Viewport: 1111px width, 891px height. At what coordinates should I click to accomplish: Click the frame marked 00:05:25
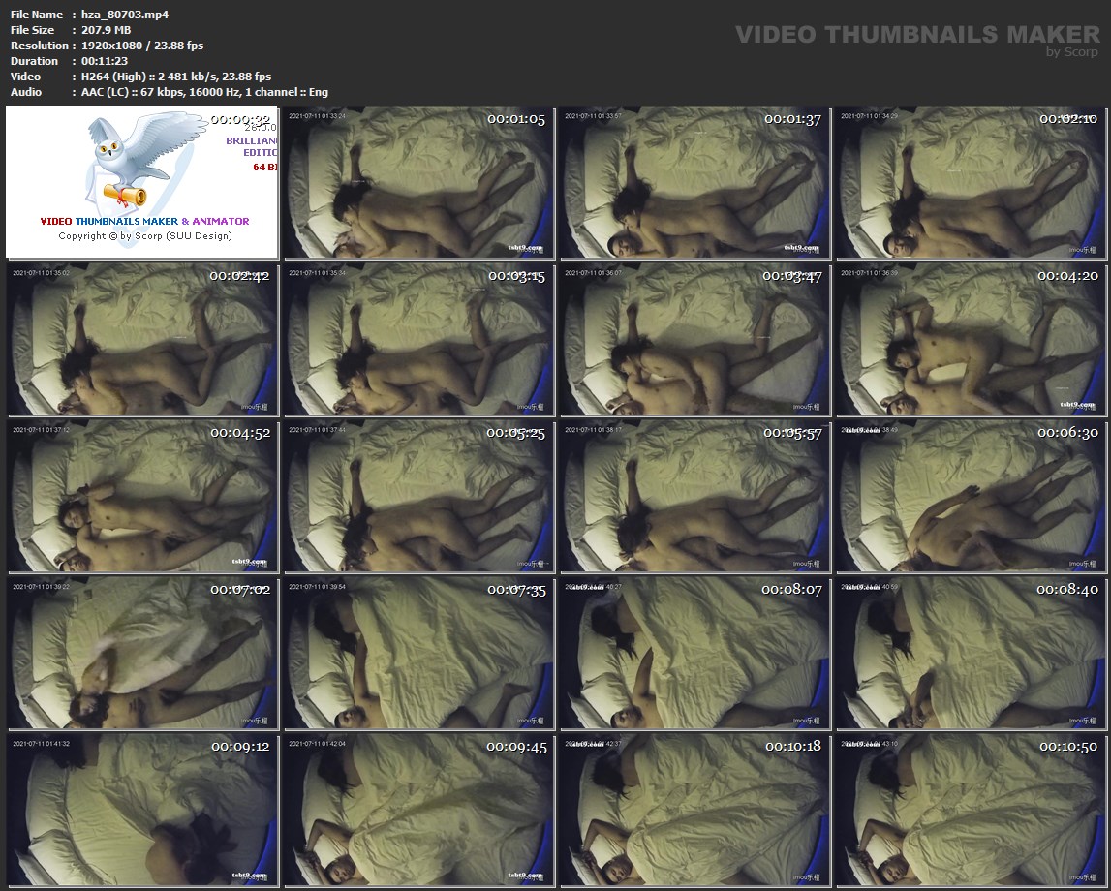pos(418,497)
